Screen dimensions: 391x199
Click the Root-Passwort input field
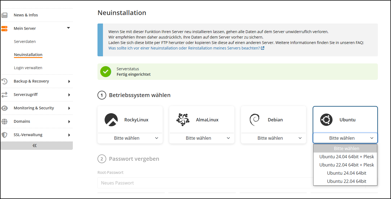click(192, 183)
